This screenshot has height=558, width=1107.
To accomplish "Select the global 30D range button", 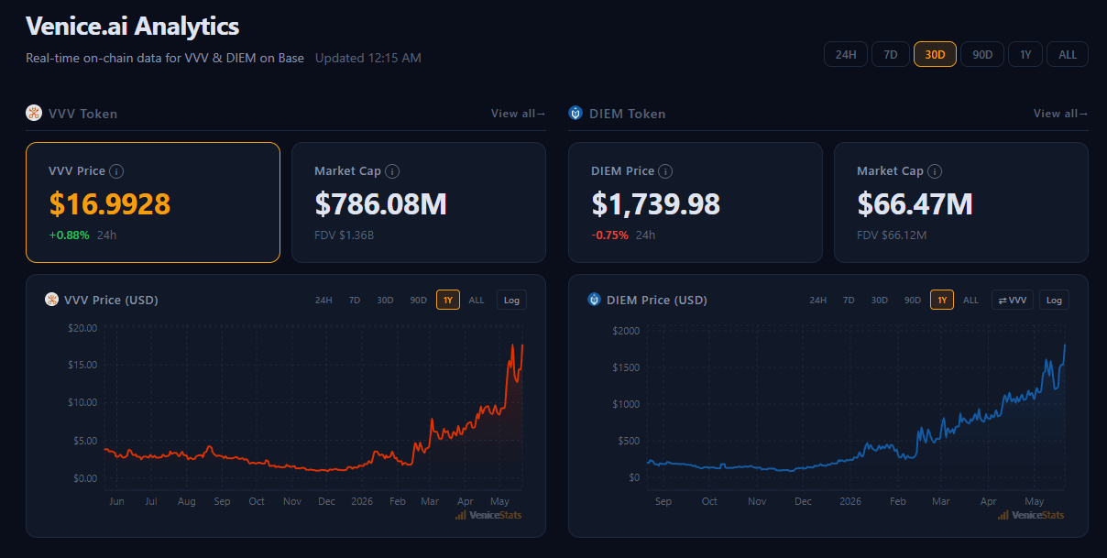I will click(x=935, y=54).
